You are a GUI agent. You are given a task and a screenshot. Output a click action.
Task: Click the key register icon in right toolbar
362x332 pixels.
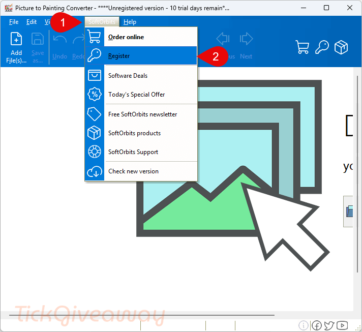coord(322,47)
